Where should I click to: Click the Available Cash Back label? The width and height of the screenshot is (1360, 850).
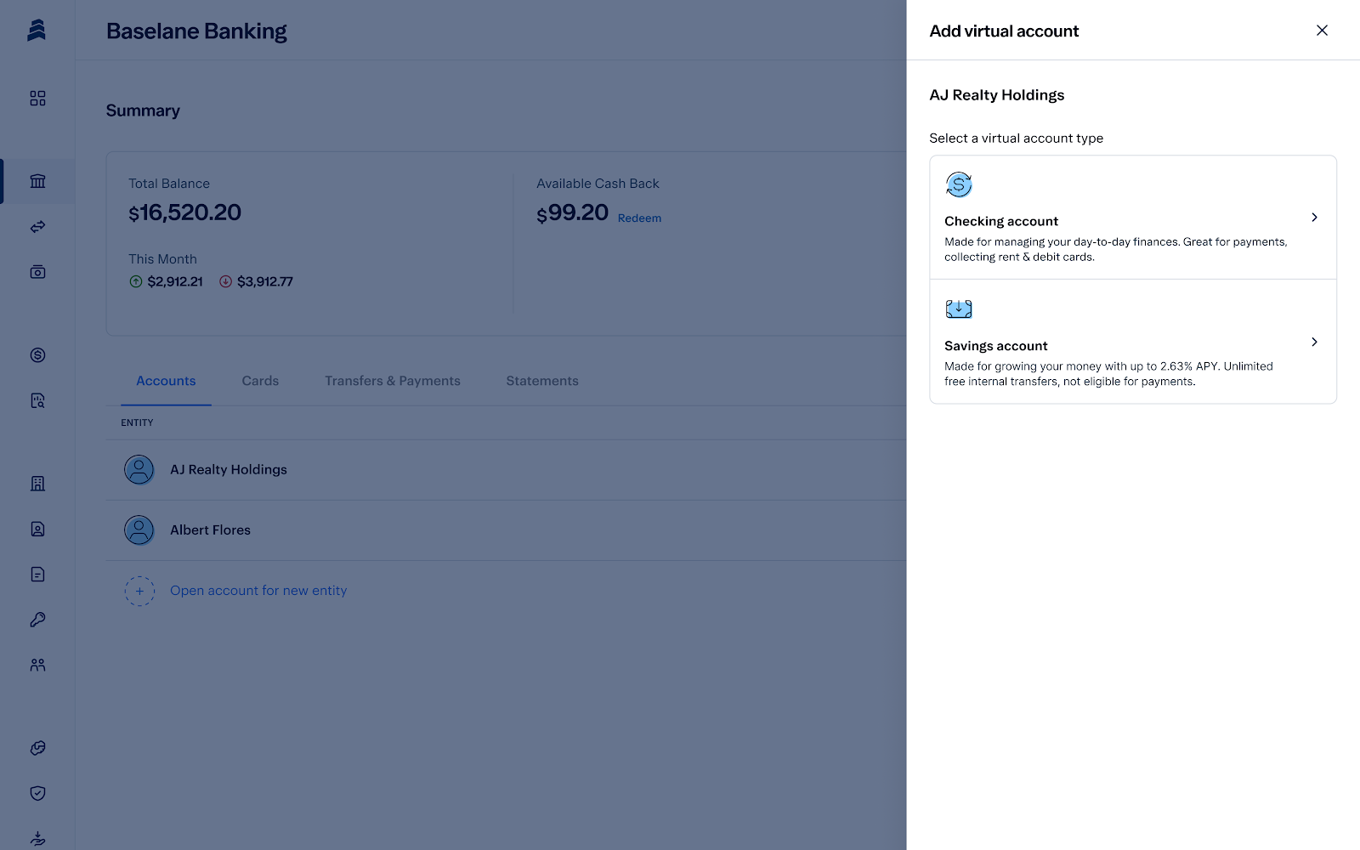[x=598, y=184]
